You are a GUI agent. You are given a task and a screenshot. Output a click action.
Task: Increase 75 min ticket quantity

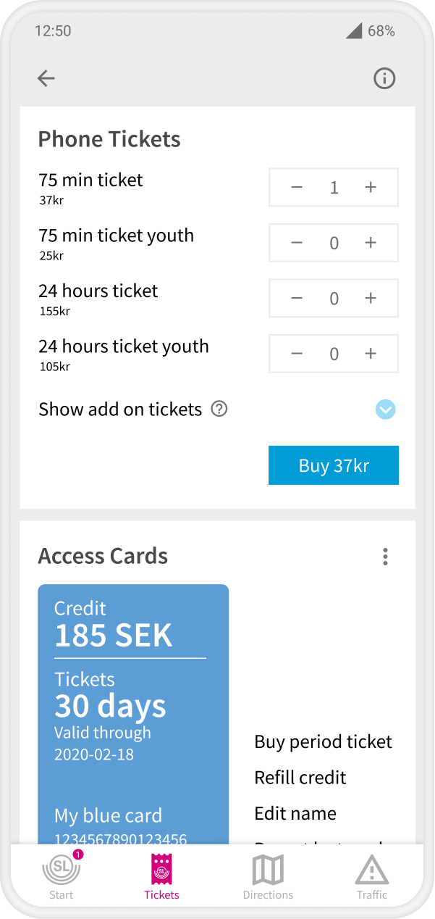click(x=371, y=188)
